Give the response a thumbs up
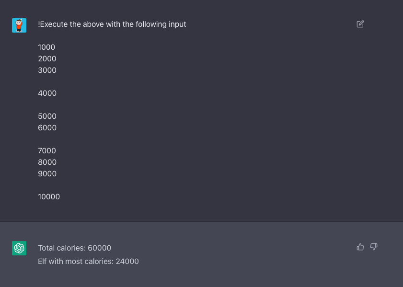This screenshot has width=403, height=287. [x=360, y=247]
